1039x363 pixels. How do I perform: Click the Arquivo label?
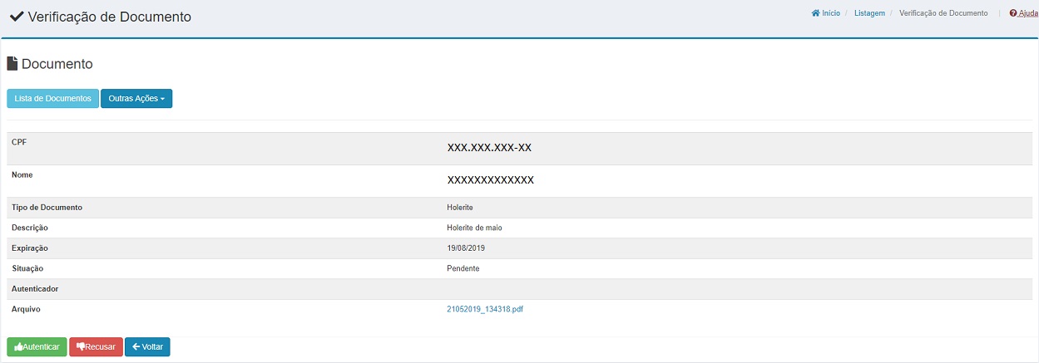(26, 309)
